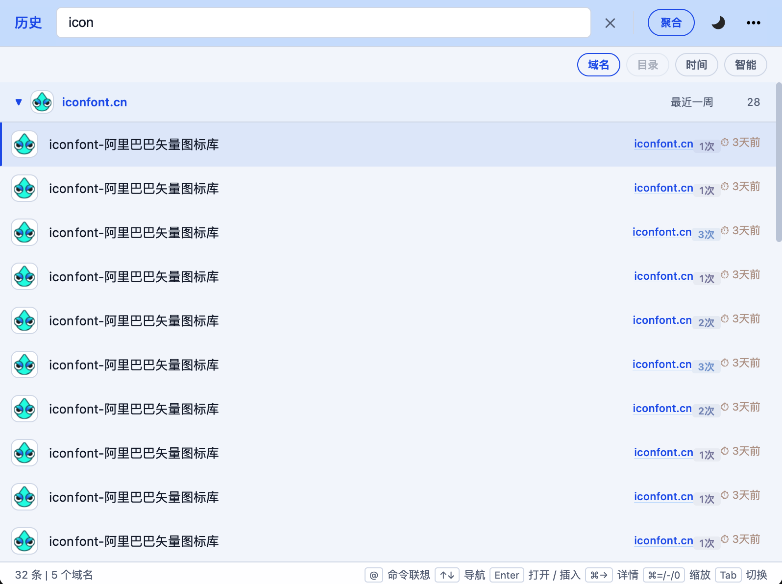
Task: Open the second iconfont-阿里巴巴矢量图标库 entry title
Action: 134,189
